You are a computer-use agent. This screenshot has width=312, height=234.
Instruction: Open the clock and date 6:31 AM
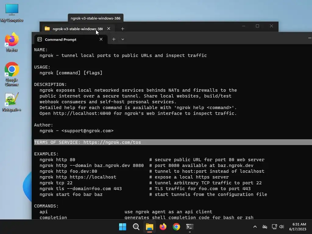[x=298, y=227]
